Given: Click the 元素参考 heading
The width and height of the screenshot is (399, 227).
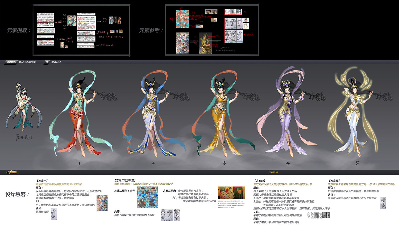Looking at the screenshot, I should tap(151, 30).
